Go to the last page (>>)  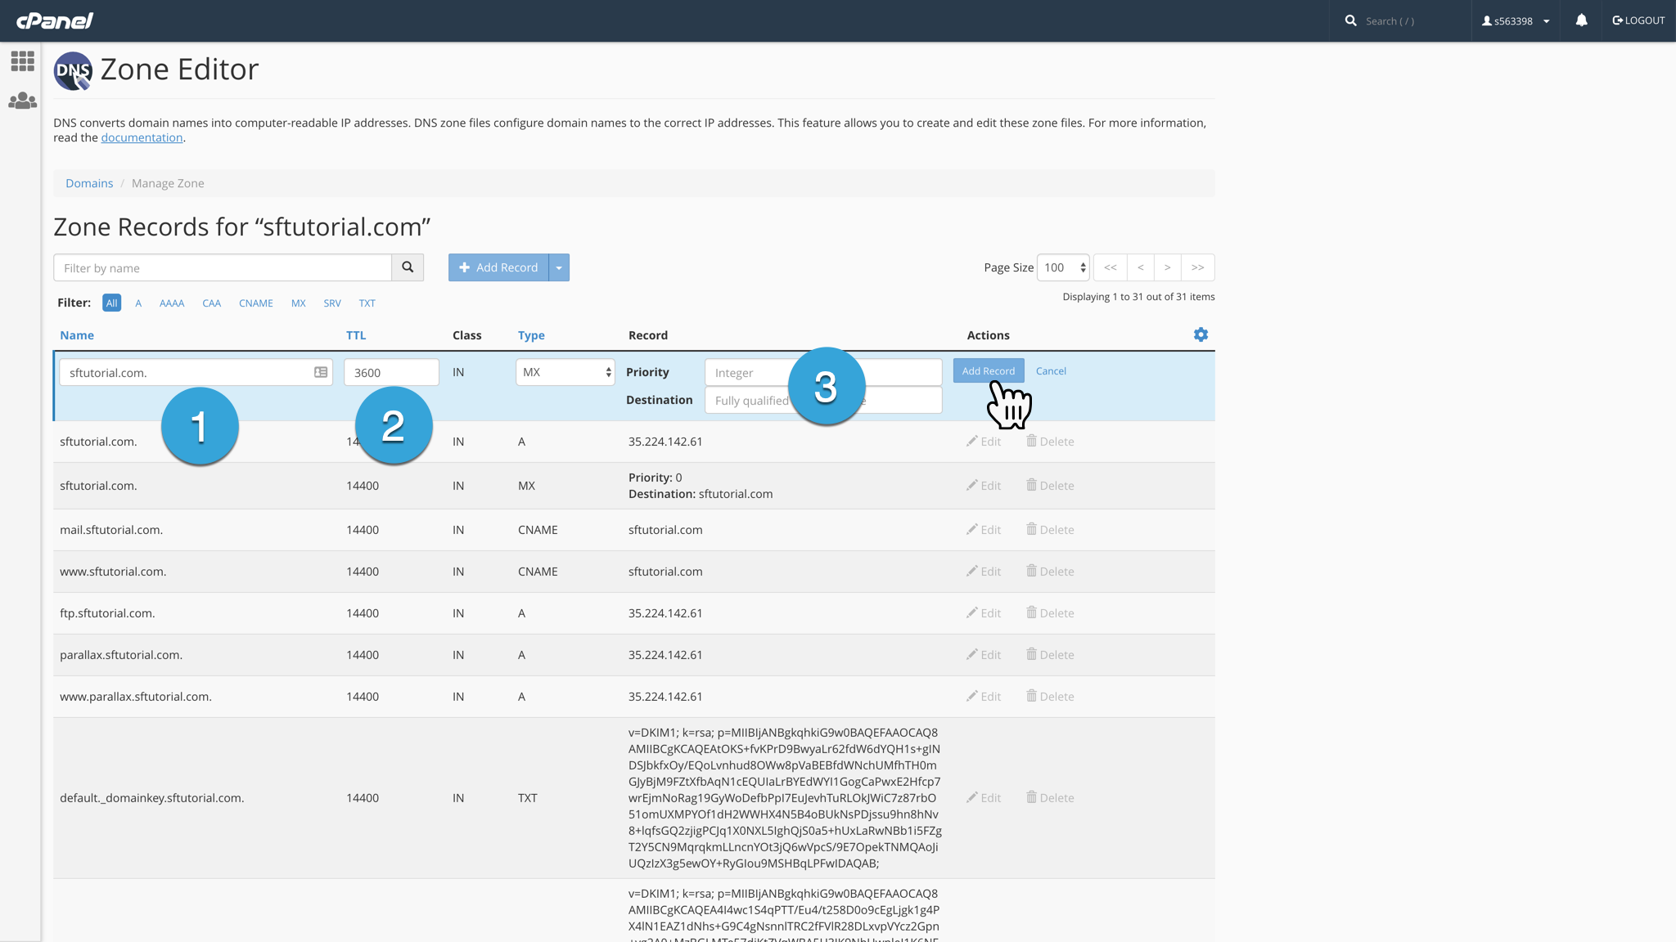[x=1198, y=267]
